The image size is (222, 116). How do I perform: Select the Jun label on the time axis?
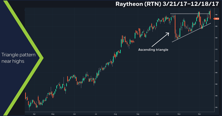tap(74, 114)
